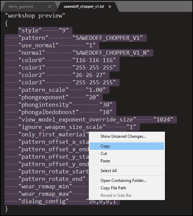Click the "style" key text
The image size is (193, 216).
[x=30, y=30]
